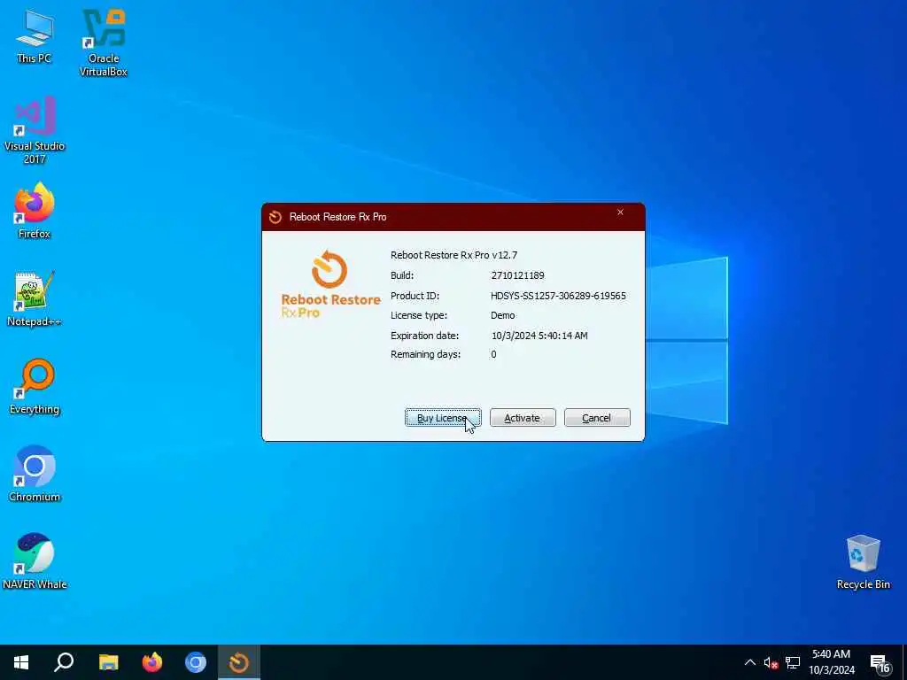Viewport: 907px width, 680px height.
Task: Select the Everything search shortcut
Action: coord(35,387)
